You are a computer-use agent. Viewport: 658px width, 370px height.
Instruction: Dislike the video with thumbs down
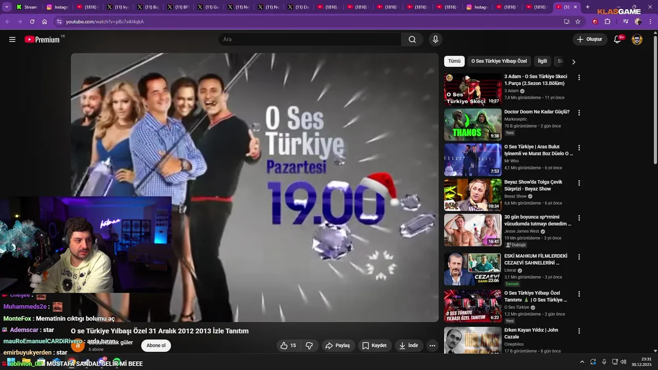coord(309,345)
